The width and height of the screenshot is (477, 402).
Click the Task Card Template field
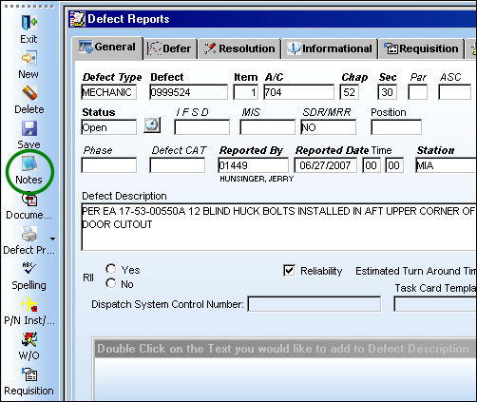click(x=435, y=304)
